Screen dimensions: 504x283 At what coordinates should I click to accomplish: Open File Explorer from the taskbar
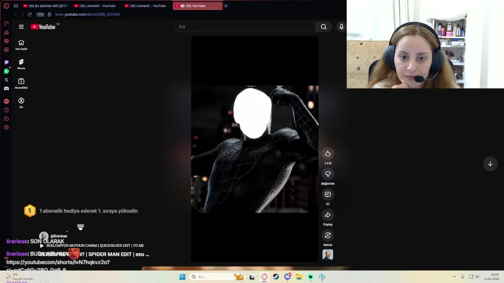click(299, 277)
